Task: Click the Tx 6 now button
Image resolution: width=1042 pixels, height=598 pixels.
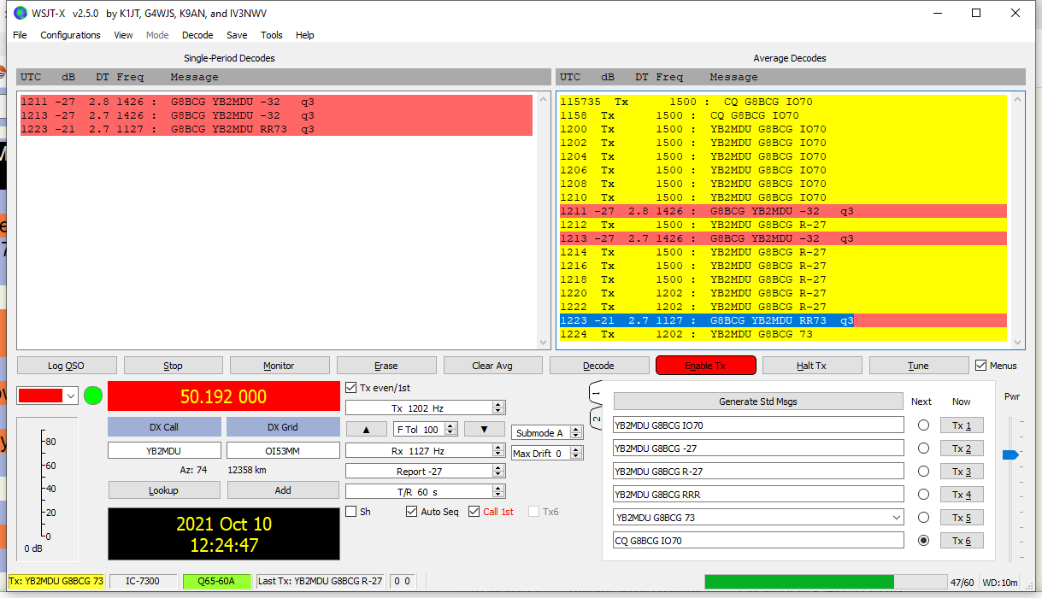Action: 962,541
